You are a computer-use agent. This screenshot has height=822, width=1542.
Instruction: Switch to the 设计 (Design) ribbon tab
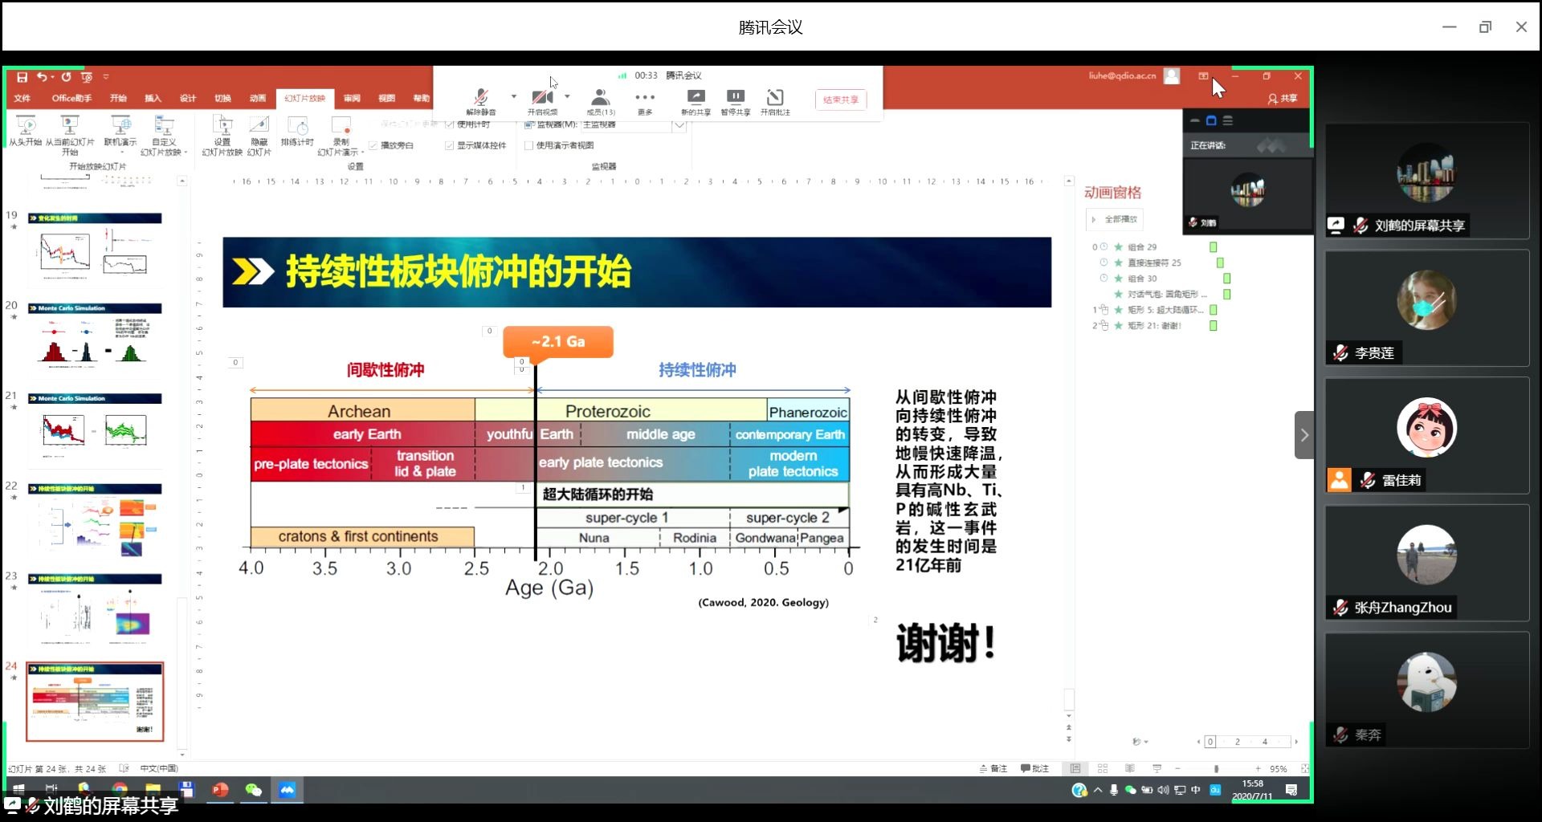[188, 98]
